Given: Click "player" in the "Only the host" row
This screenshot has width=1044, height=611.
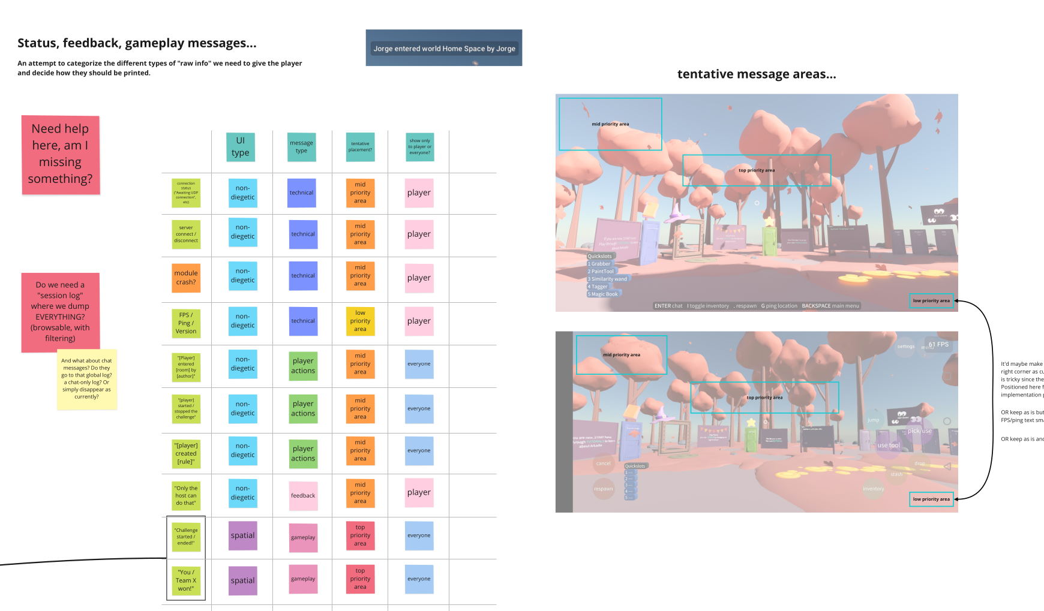Looking at the screenshot, I should [x=419, y=493].
